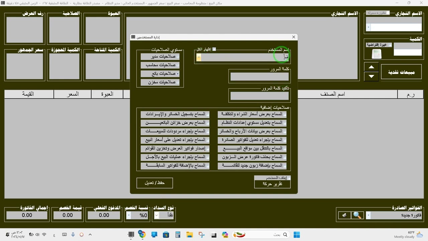Close the إدارة المستخدمين dialog
The width and height of the screenshot is (428, 241).
pyautogui.click(x=294, y=37)
